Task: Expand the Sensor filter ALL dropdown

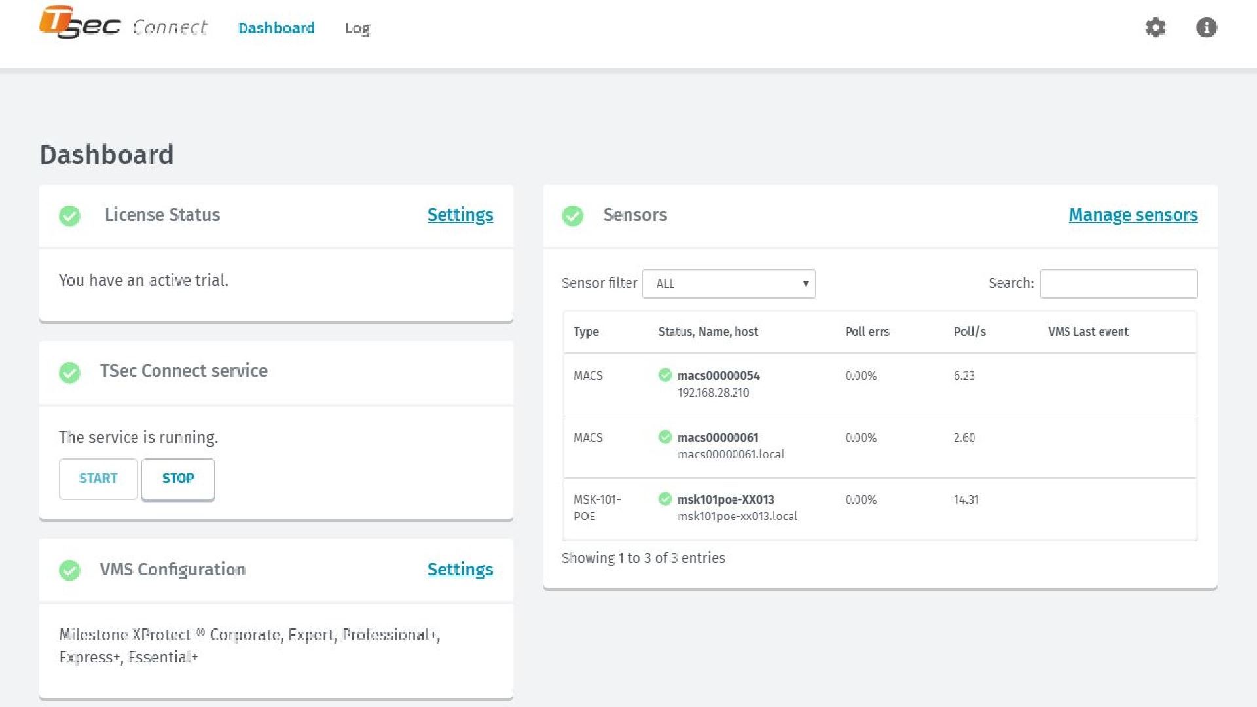Action: pyautogui.click(x=729, y=283)
